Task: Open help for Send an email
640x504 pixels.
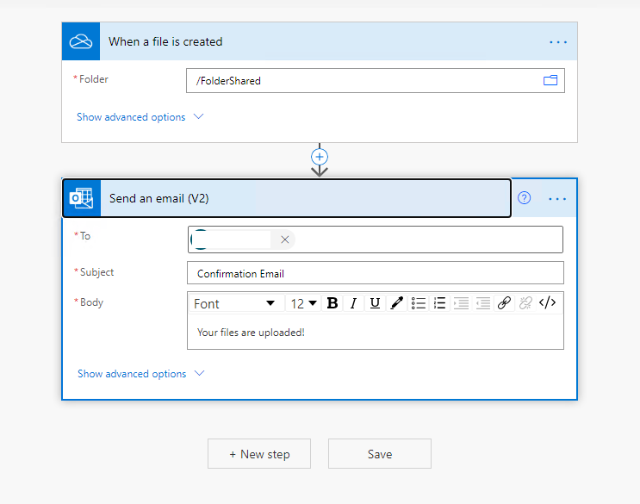Action: point(524,198)
